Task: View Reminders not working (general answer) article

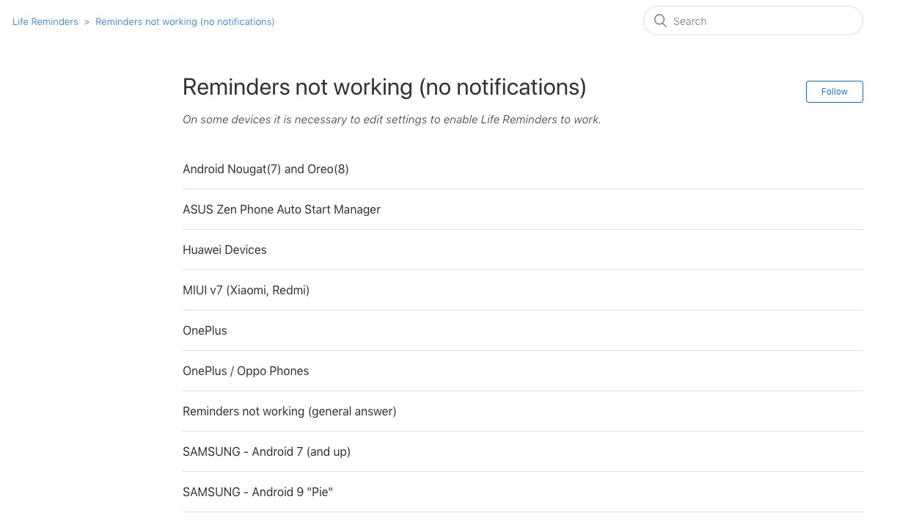Action: click(289, 412)
